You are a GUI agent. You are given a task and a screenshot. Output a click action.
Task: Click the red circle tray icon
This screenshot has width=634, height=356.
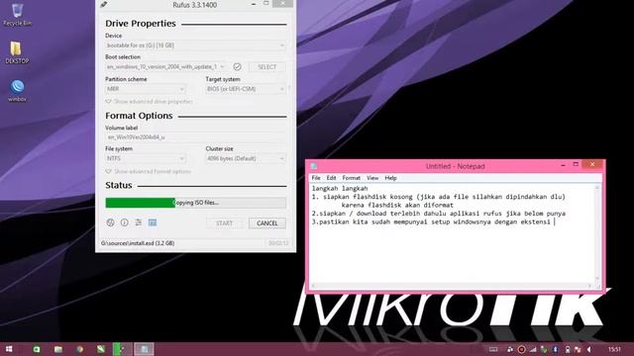tap(522, 349)
